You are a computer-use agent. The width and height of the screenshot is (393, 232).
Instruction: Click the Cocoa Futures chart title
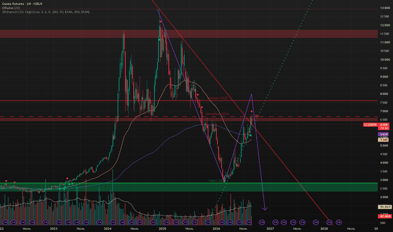pos(22,4)
